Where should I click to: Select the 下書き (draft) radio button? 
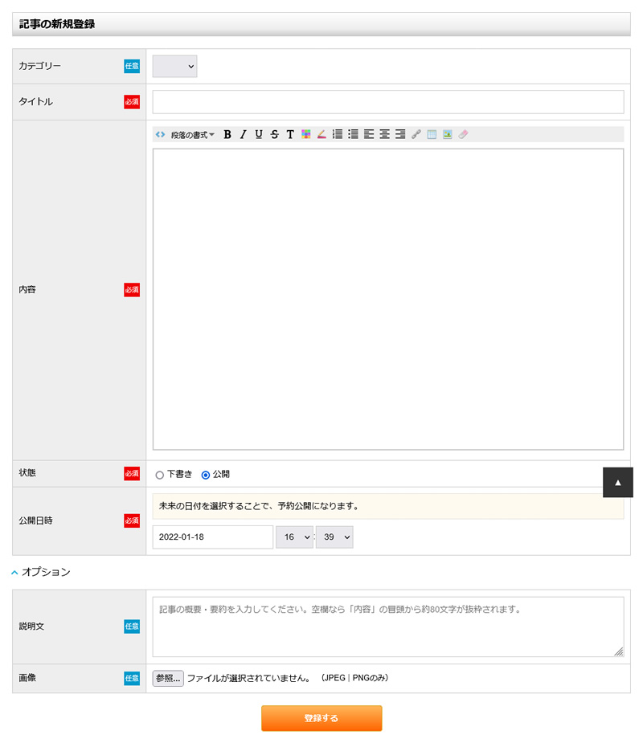pyautogui.click(x=159, y=474)
